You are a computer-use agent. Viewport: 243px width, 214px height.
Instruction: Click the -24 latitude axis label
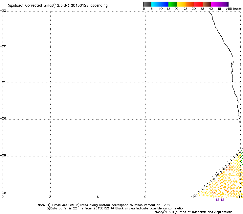pos(3,82)
